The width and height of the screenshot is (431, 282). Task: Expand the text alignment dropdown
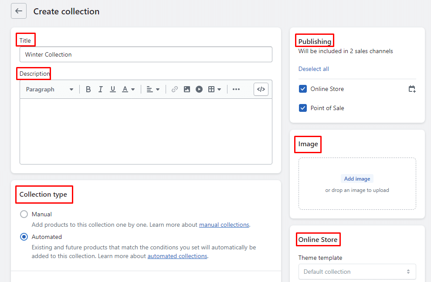click(x=153, y=89)
